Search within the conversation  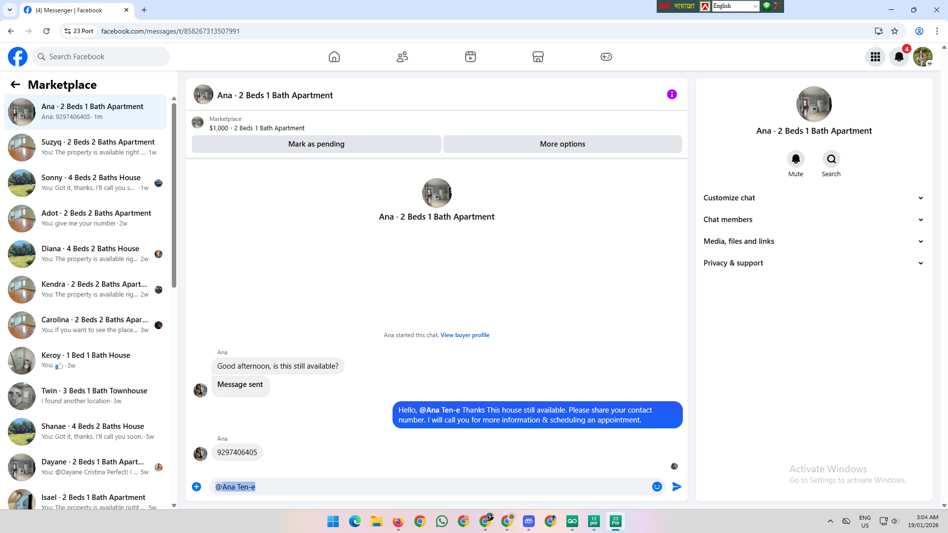(831, 159)
